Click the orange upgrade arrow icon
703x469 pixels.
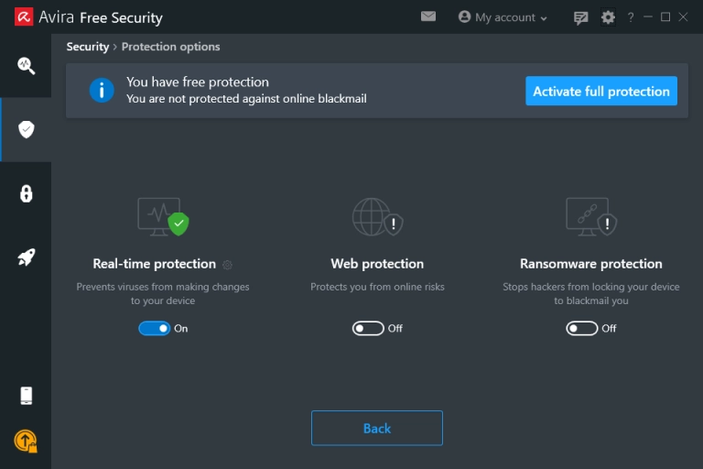coord(26,441)
